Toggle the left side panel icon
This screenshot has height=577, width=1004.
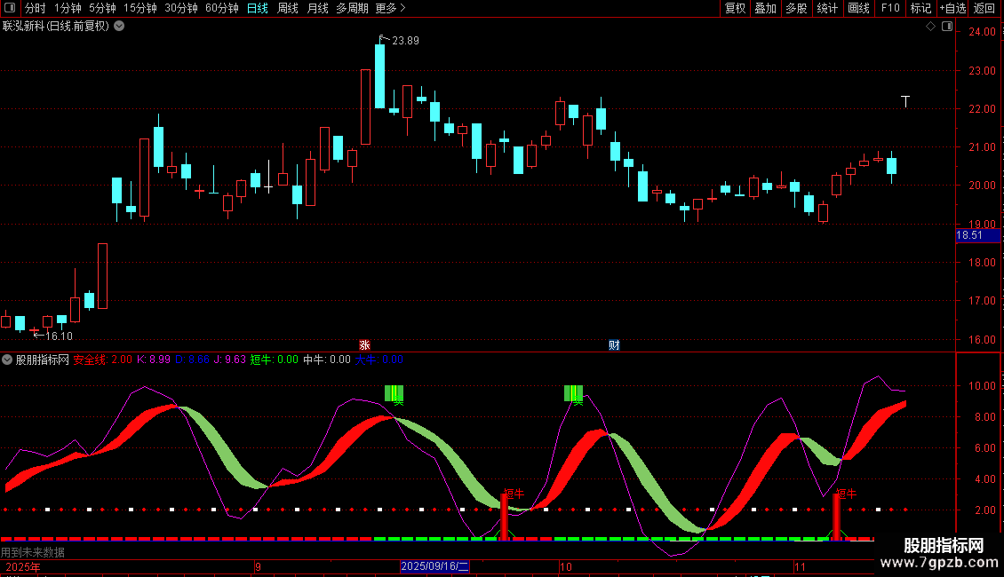tap(11, 8)
